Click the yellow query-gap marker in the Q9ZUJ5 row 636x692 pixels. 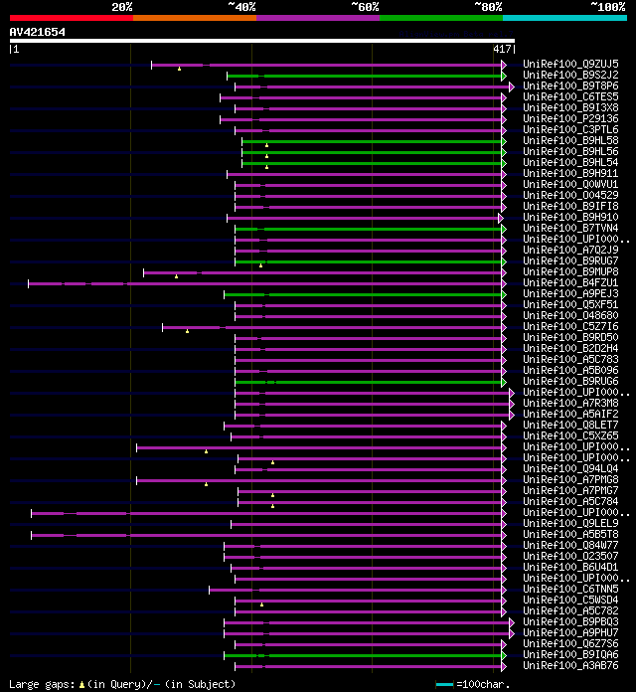tap(179, 69)
